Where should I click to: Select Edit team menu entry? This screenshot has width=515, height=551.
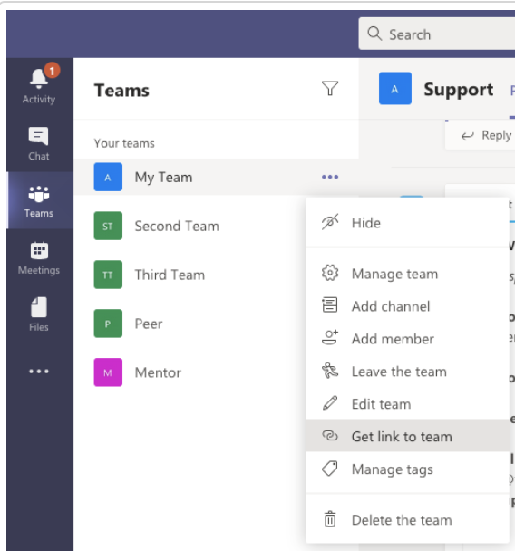[407, 404]
